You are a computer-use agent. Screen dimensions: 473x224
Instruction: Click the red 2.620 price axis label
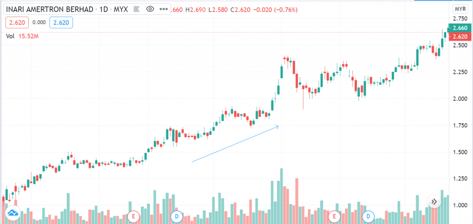click(x=460, y=36)
